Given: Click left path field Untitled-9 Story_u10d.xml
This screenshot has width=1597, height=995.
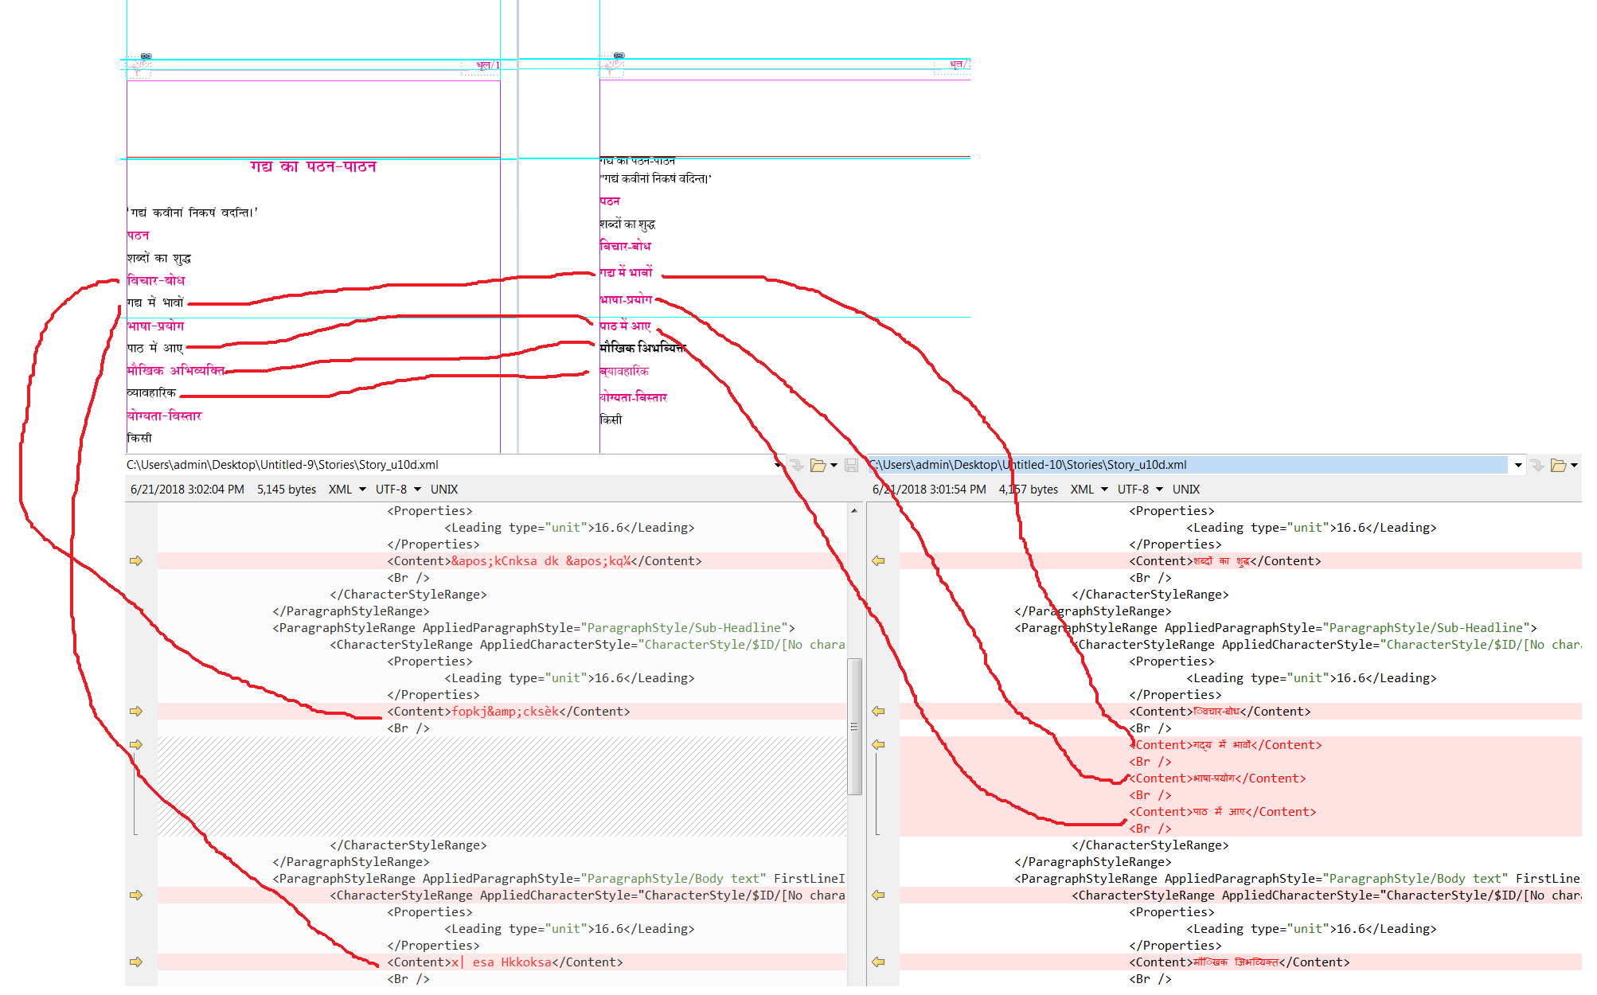Looking at the screenshot, I should (448, 465).
